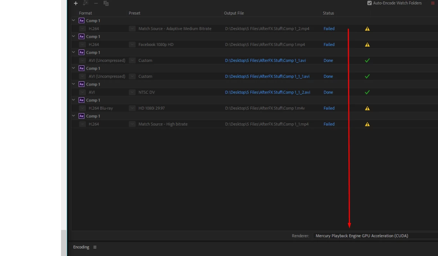438x256 pixels.
Task: Click output path Comp 1.m4v
Action: pos(265,108)
